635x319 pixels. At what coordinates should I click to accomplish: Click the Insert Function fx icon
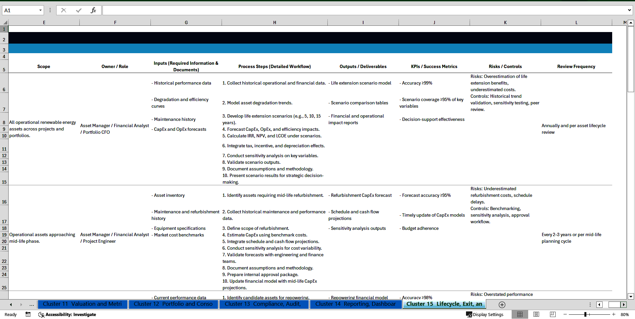pyautogui.click(x=94, y=10)
